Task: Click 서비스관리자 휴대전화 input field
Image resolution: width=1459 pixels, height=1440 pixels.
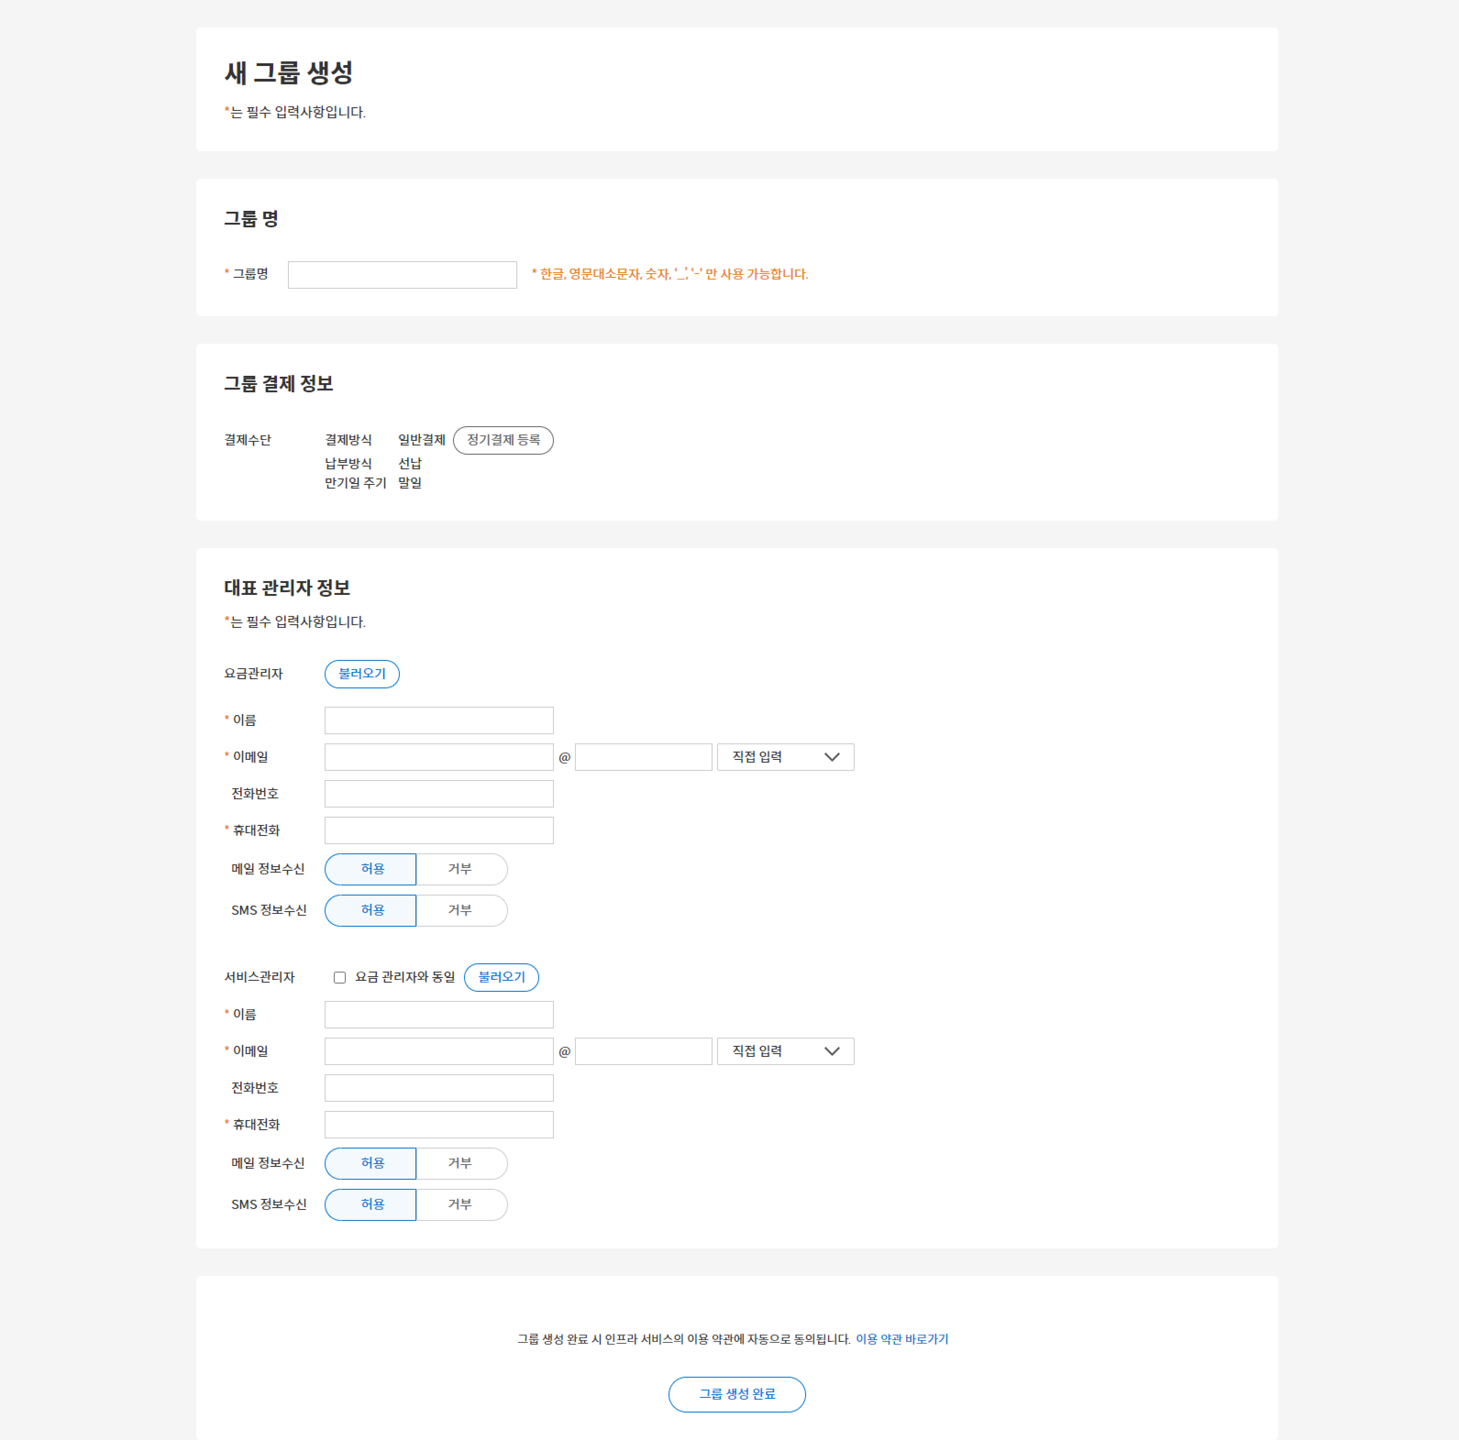Action: coord(439,1125)
